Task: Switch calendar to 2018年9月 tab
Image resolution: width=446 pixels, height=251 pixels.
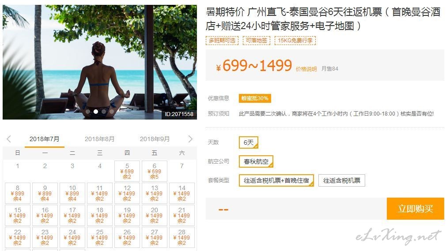Action: pyautogui.click(x=155, y=139)
